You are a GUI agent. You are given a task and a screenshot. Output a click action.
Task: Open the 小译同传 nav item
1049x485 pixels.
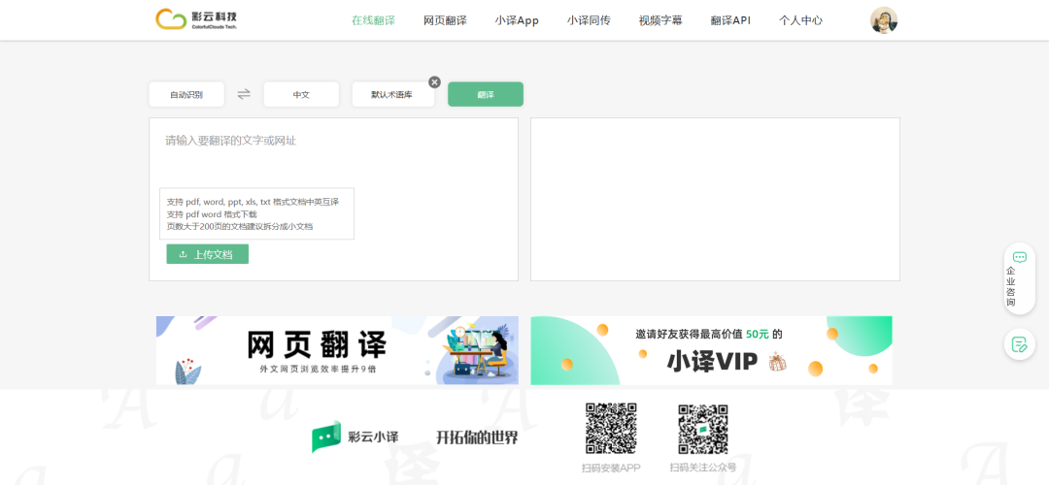point(589,20)
